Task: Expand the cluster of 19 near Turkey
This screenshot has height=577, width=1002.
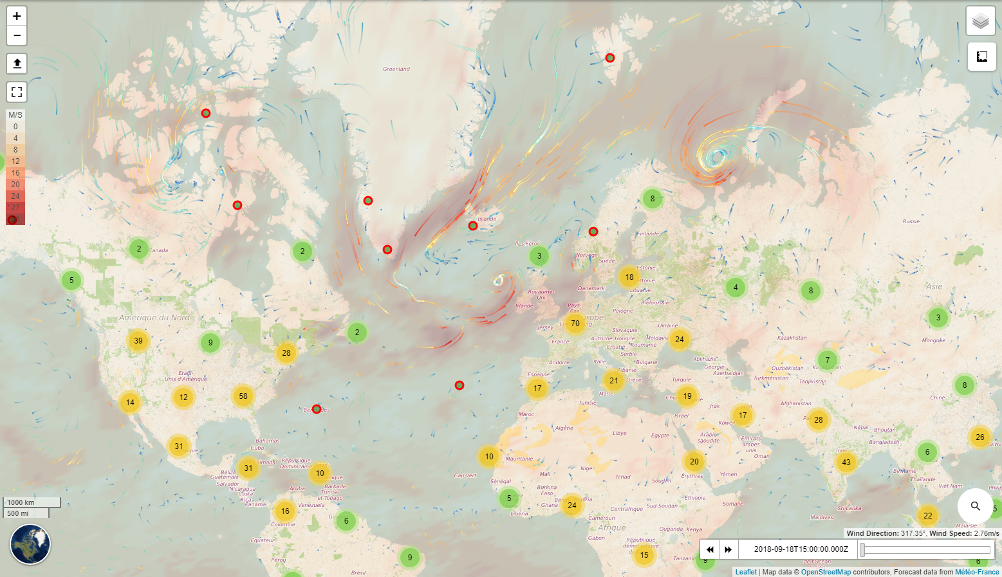Action: pyautogui.click(x=687, y=396)
